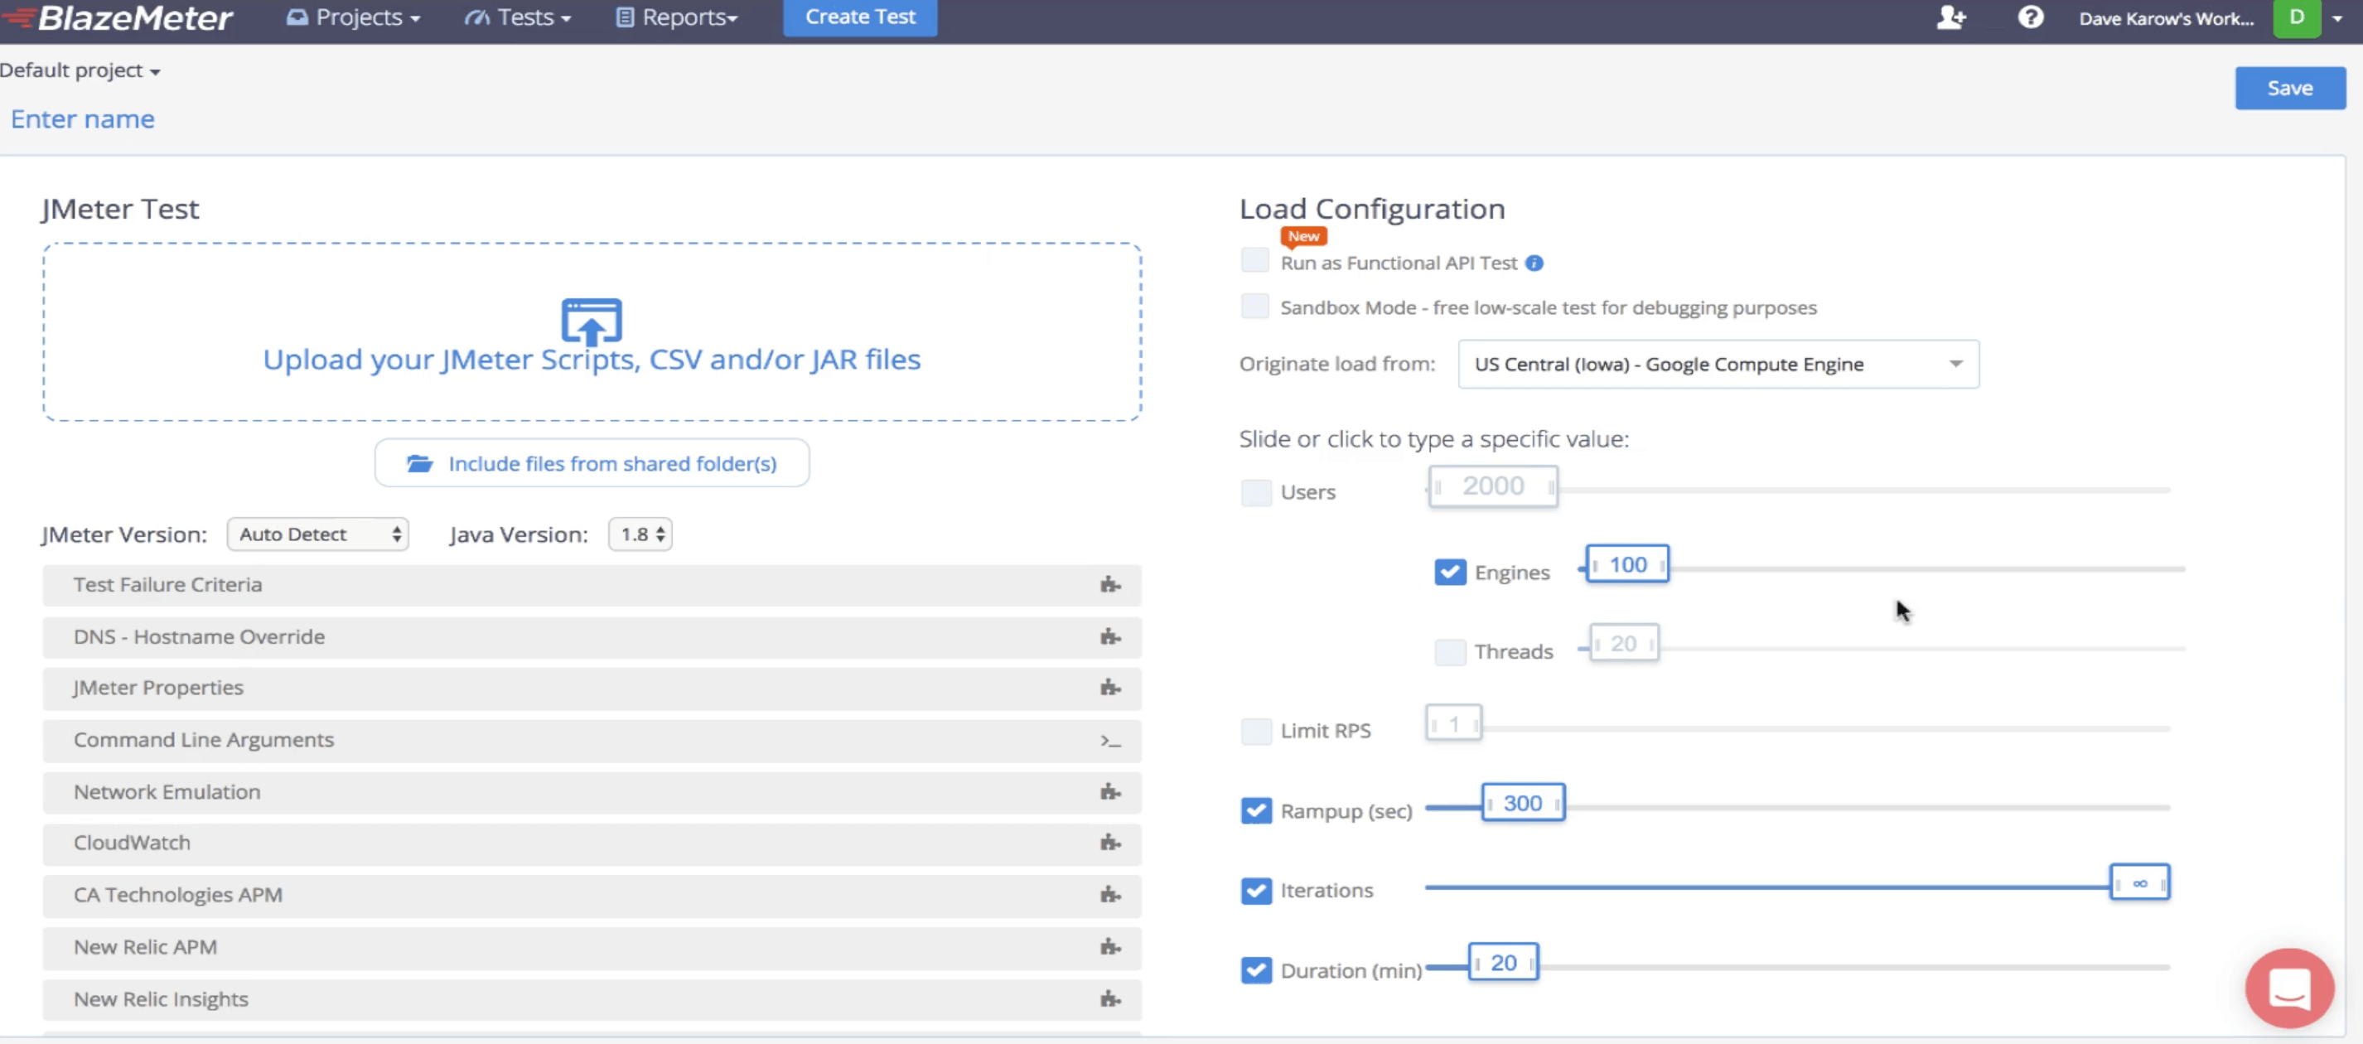2363x1044 pixels.
Task: Click the puzzle icon on New Relic APM row
Action: click(1110, 947)
